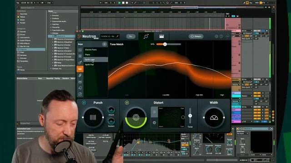Open Sounds category in browser
The image size is (291, 163).
(x=23, y=32)
